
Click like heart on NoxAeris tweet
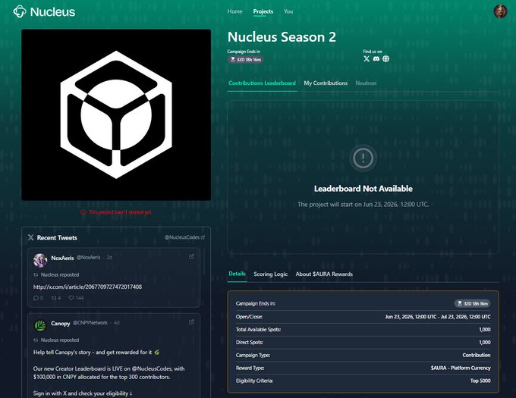click(x=71, y=298)
